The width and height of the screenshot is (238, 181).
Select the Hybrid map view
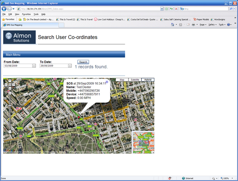148,80
